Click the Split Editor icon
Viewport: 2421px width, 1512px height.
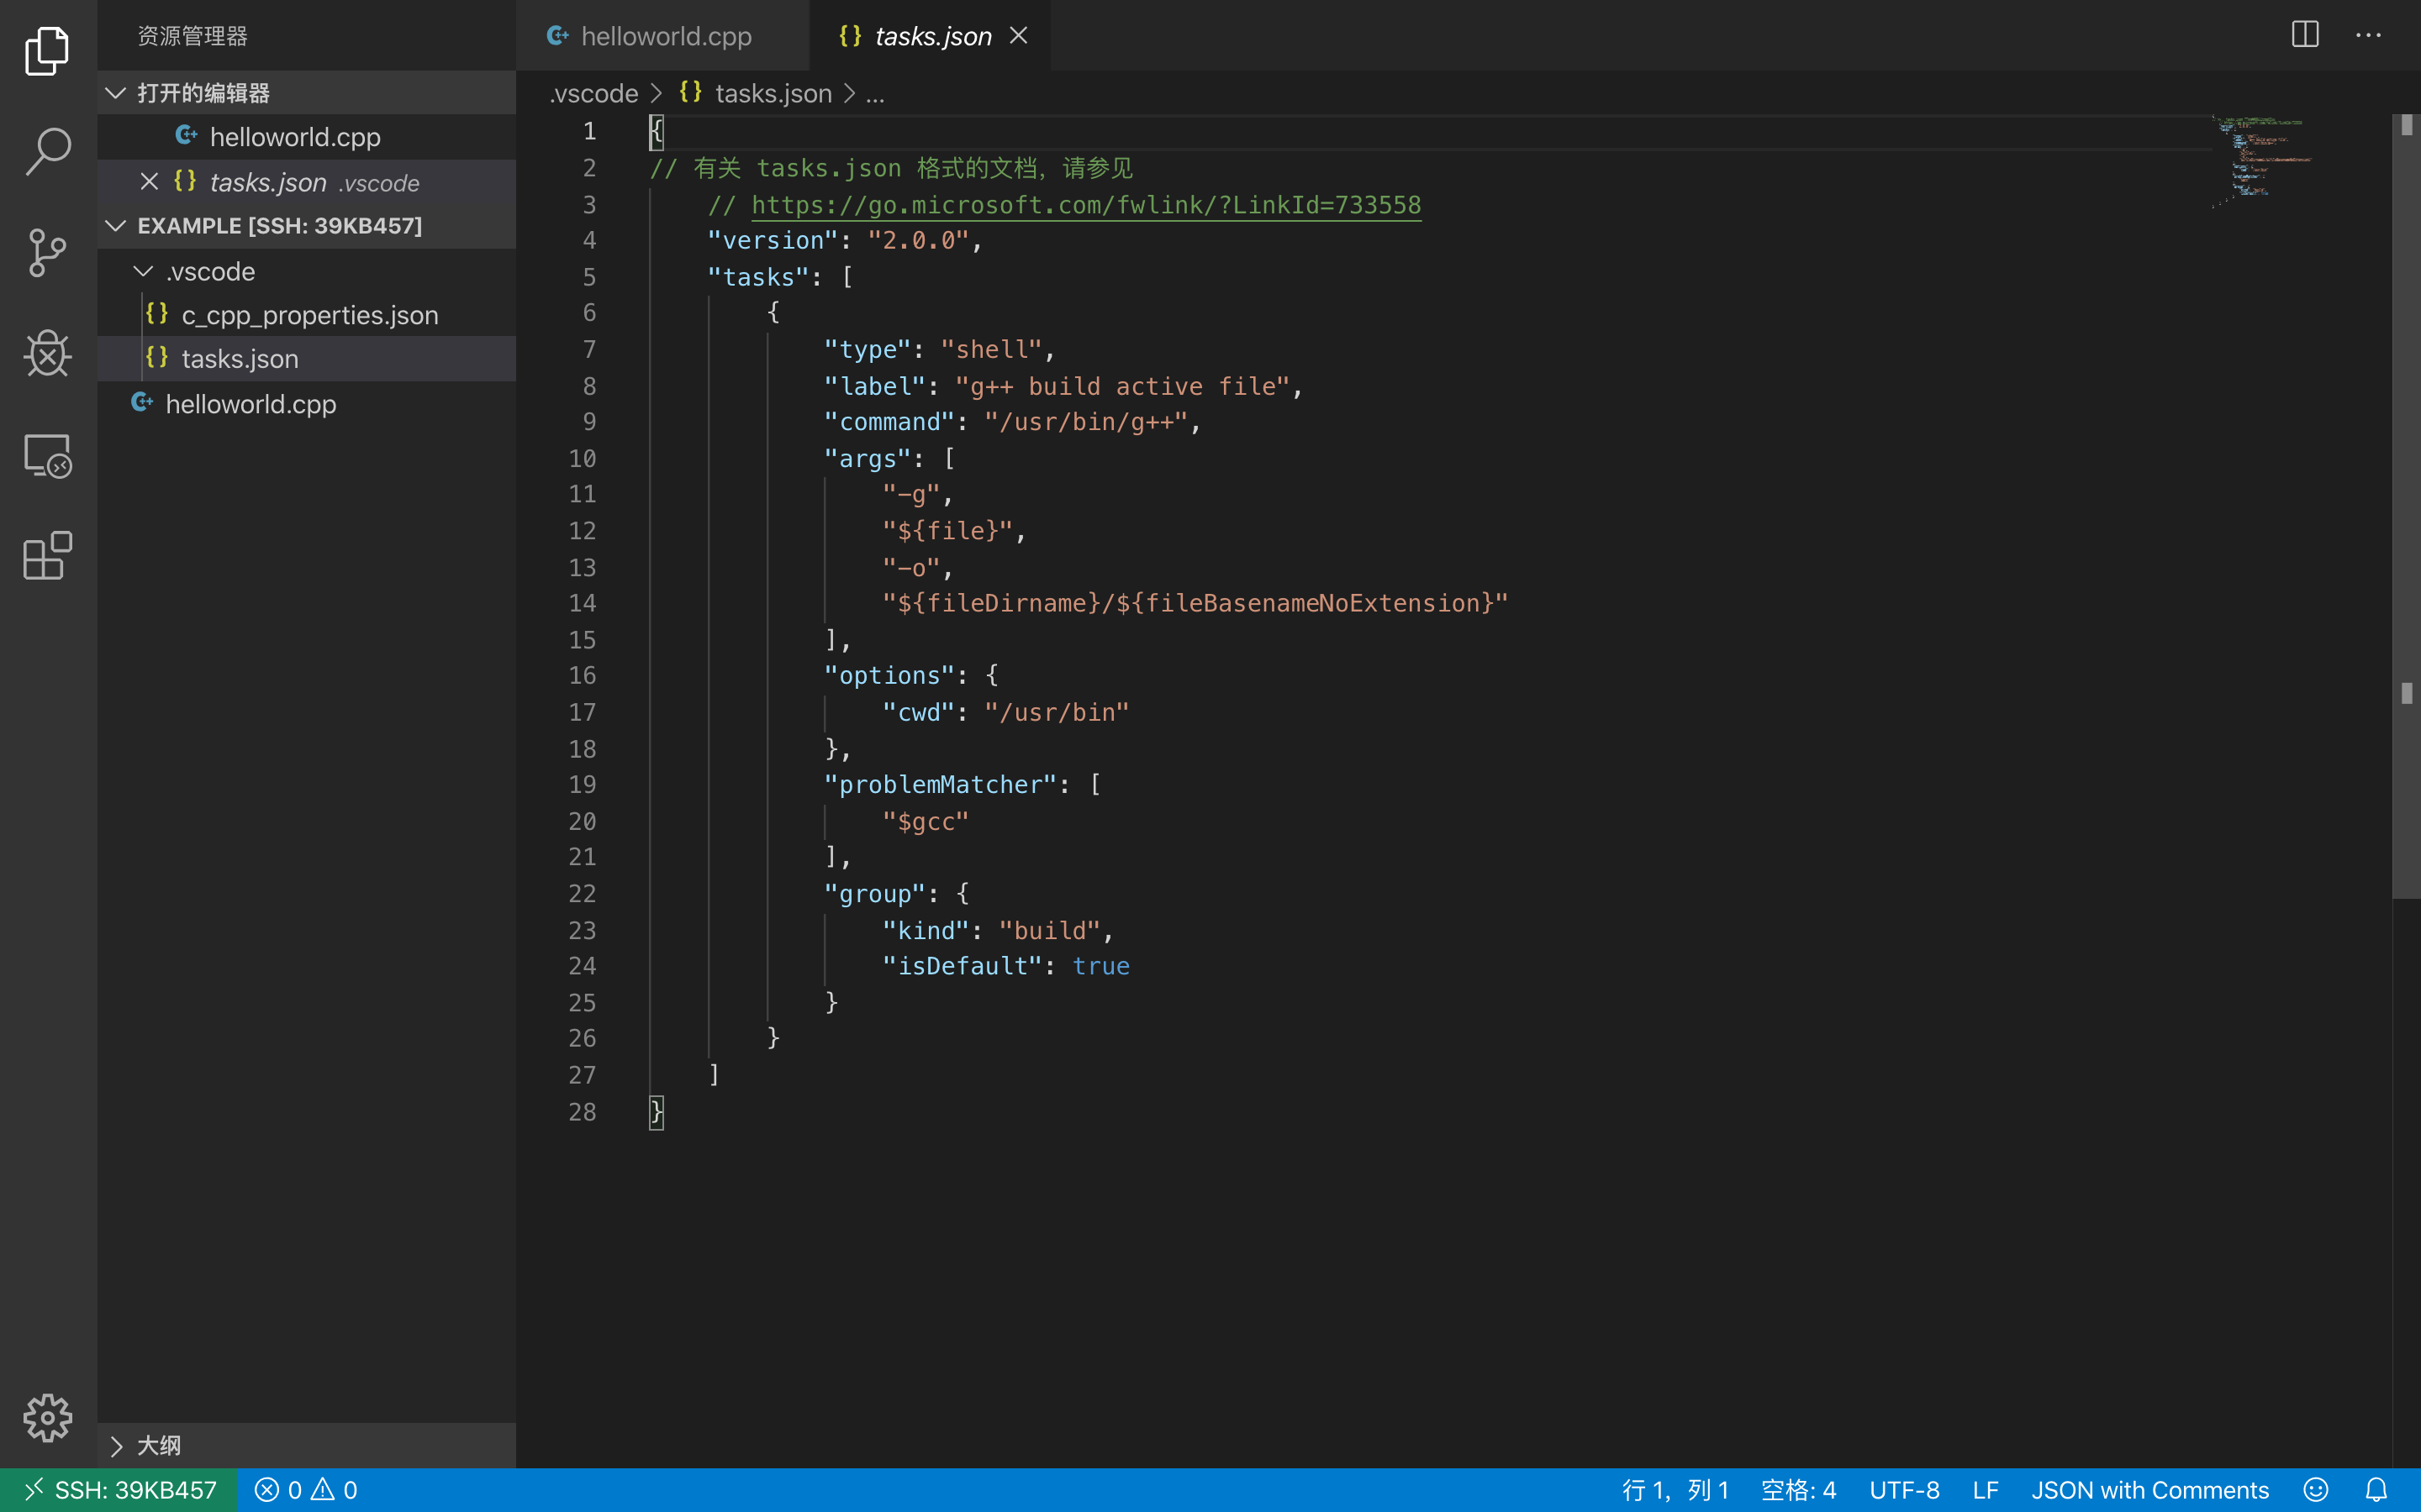click(x=2304, y=35)
